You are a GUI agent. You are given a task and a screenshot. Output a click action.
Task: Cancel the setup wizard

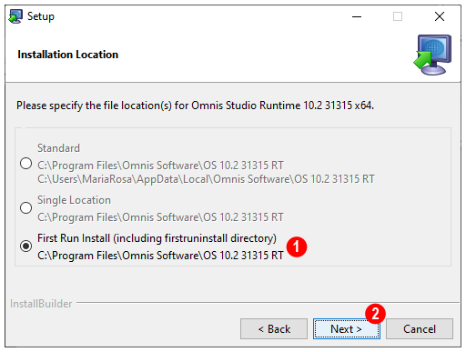pos(420,329)
